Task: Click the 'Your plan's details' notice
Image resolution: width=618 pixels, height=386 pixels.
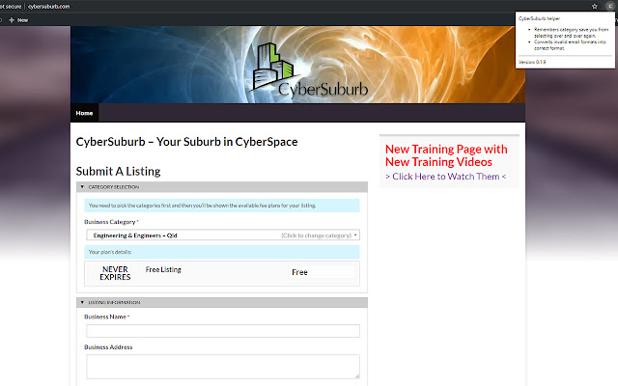Action: click(222, 252)
